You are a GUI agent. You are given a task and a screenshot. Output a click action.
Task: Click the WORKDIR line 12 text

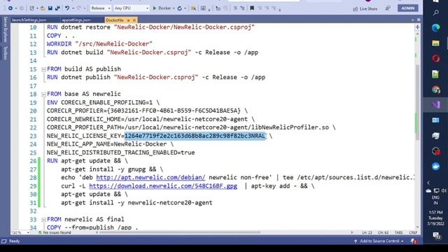(99, 44)
